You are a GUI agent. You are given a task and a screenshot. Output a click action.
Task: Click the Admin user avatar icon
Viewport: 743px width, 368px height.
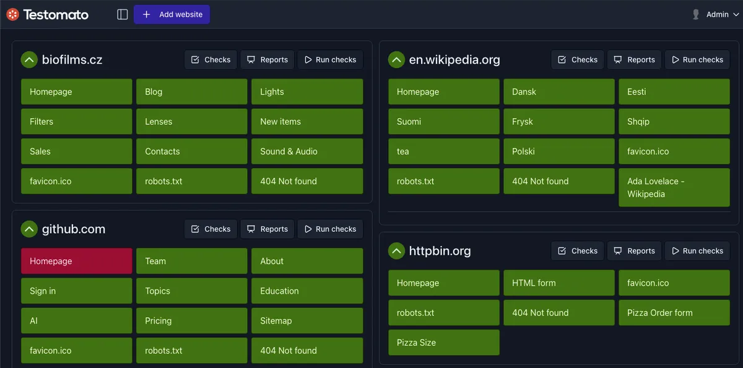point(696,14)
